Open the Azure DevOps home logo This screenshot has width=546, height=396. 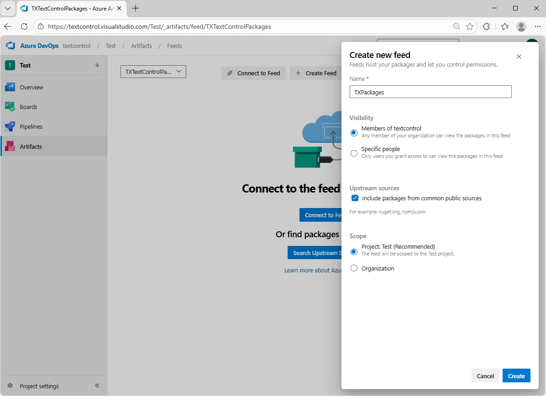10,46
